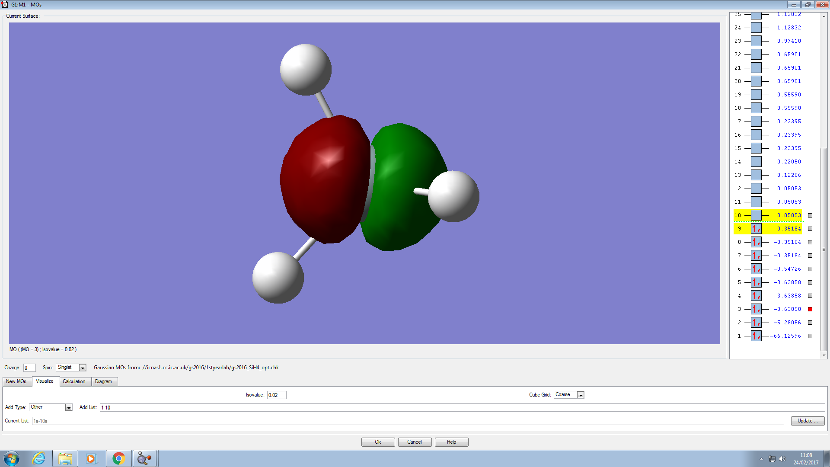Image resolution: width=830 pixels, height=467 pixels.
Task: Open File Explorer from taskbar
Action: [x=65, y=458]
